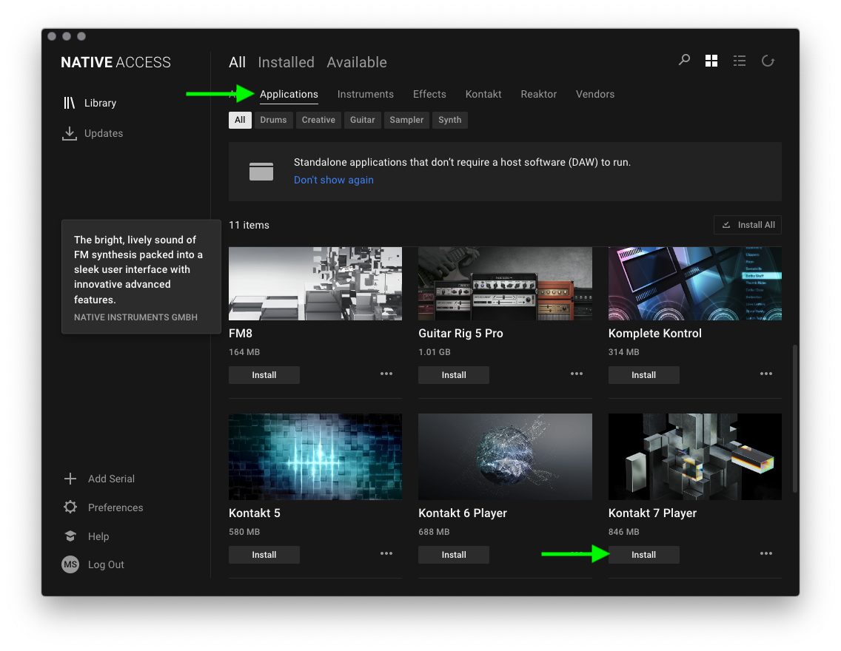Switch to the Available tab
Viewport: 841px width, 651px height.
pyautogui.click(x=357, y=62)
